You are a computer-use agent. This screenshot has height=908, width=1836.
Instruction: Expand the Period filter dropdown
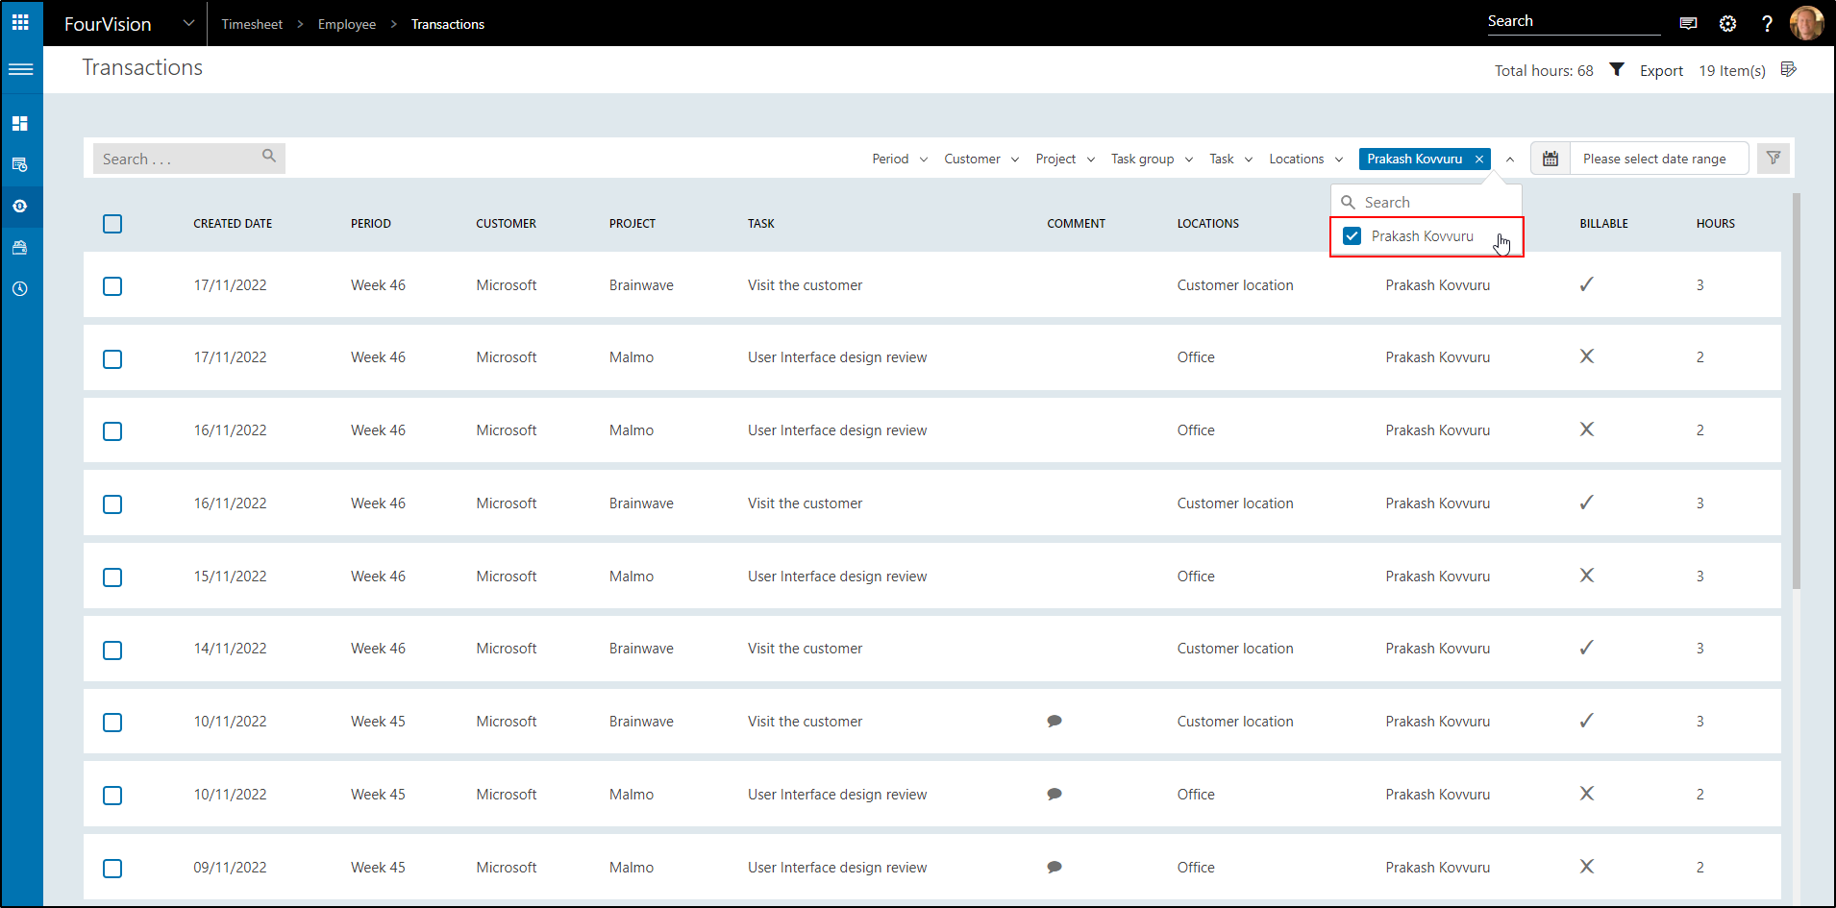900,160
